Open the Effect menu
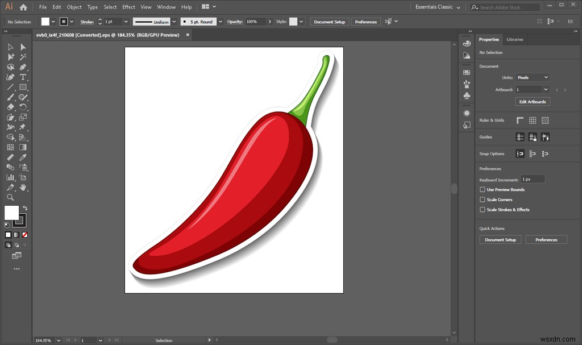This screenshot has height=345, width=582. [128, 7]
